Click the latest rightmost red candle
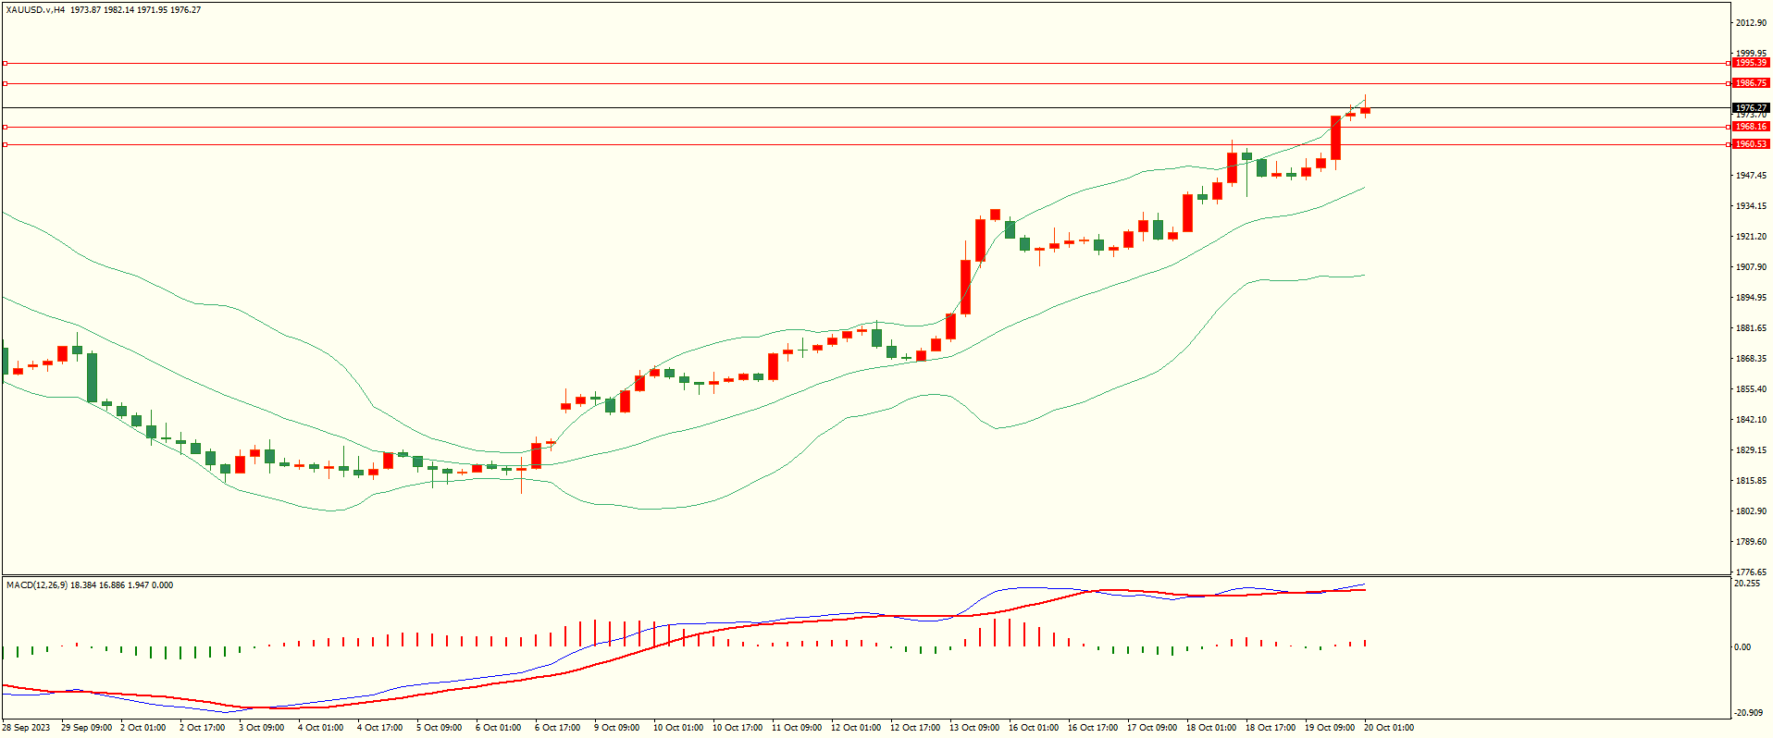1773x738 pixels. tap(1365, 111)
